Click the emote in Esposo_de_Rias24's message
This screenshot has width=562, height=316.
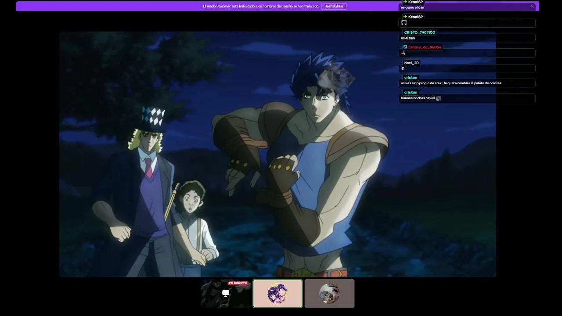pos(403,53)
